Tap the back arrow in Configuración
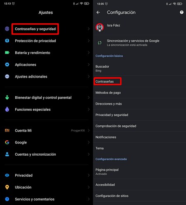Screen dimensions: 186x205 (x=98, y=12)
